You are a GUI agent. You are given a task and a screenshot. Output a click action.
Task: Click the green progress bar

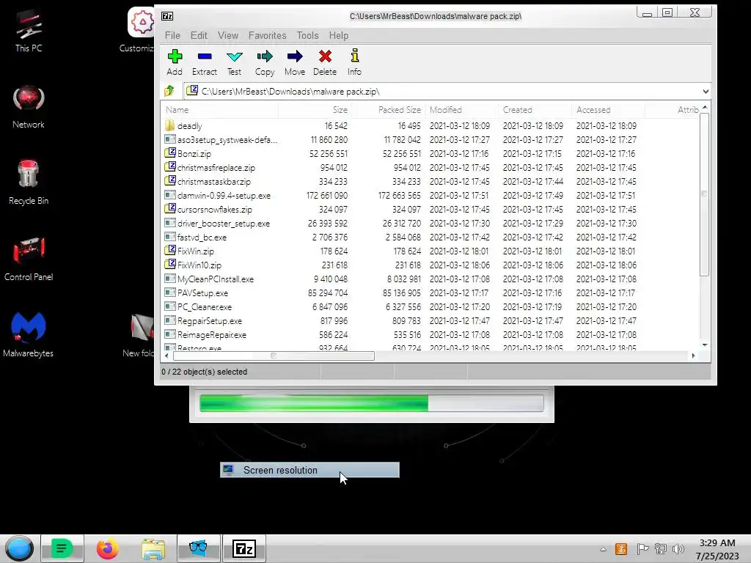(372, 403)
